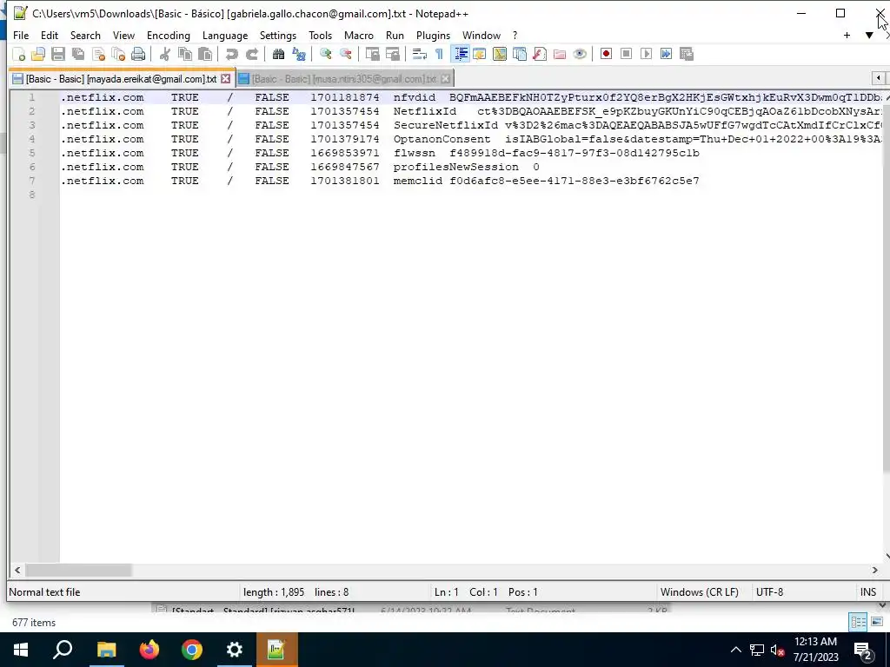
Task: Show hidden system tray icons chevron
Action: 735,650
